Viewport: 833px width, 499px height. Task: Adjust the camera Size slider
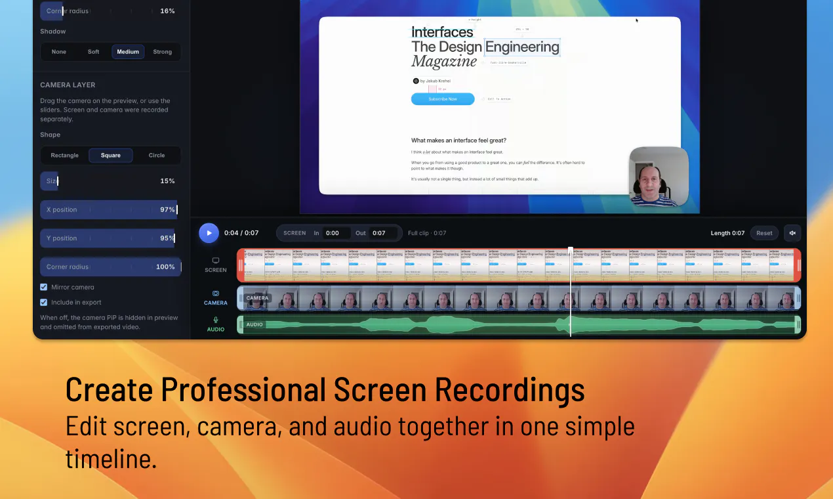(110, 181)
